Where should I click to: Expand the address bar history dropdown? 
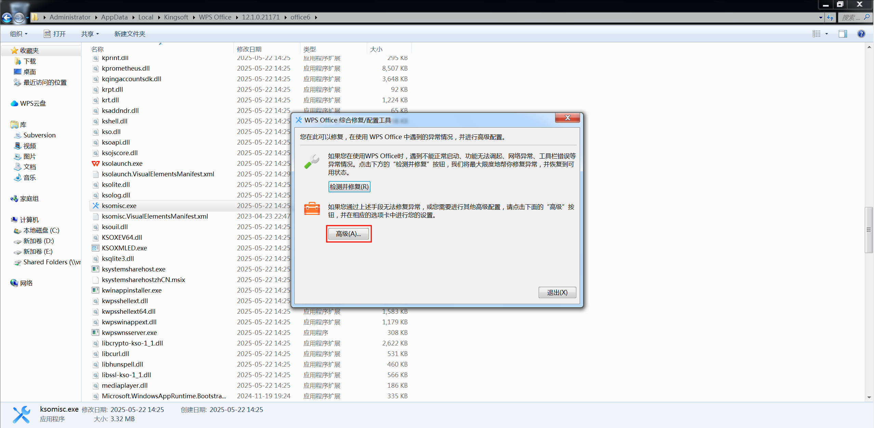(821, 17)
